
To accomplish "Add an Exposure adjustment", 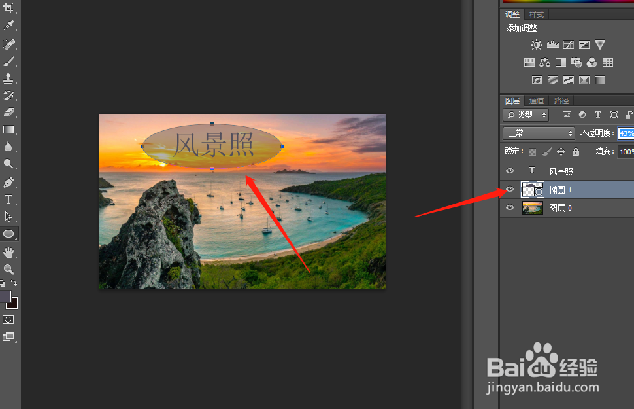I will [x=584, y=44].
